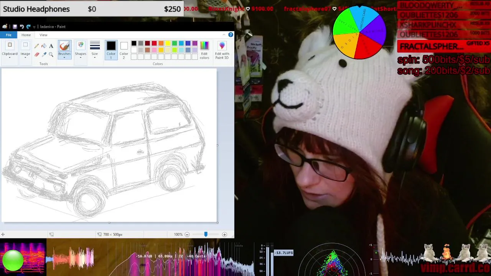Click the zoom in plus button

[224, 234]
